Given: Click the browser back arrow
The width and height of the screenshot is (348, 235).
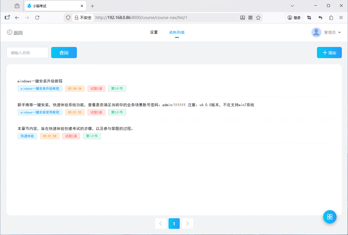Looking at the screenshot, I should 17,18.
